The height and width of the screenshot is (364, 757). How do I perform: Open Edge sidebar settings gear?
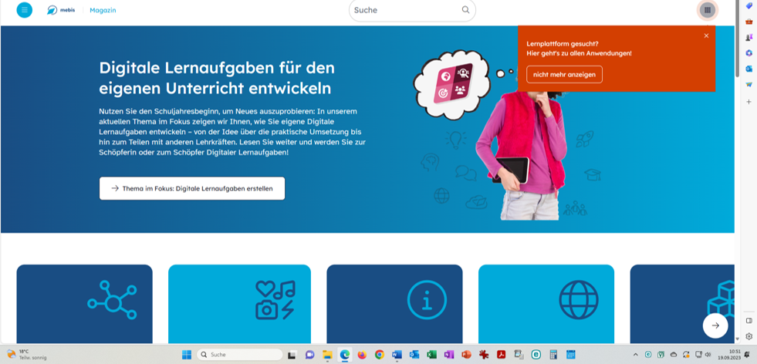tap(749, 336)
